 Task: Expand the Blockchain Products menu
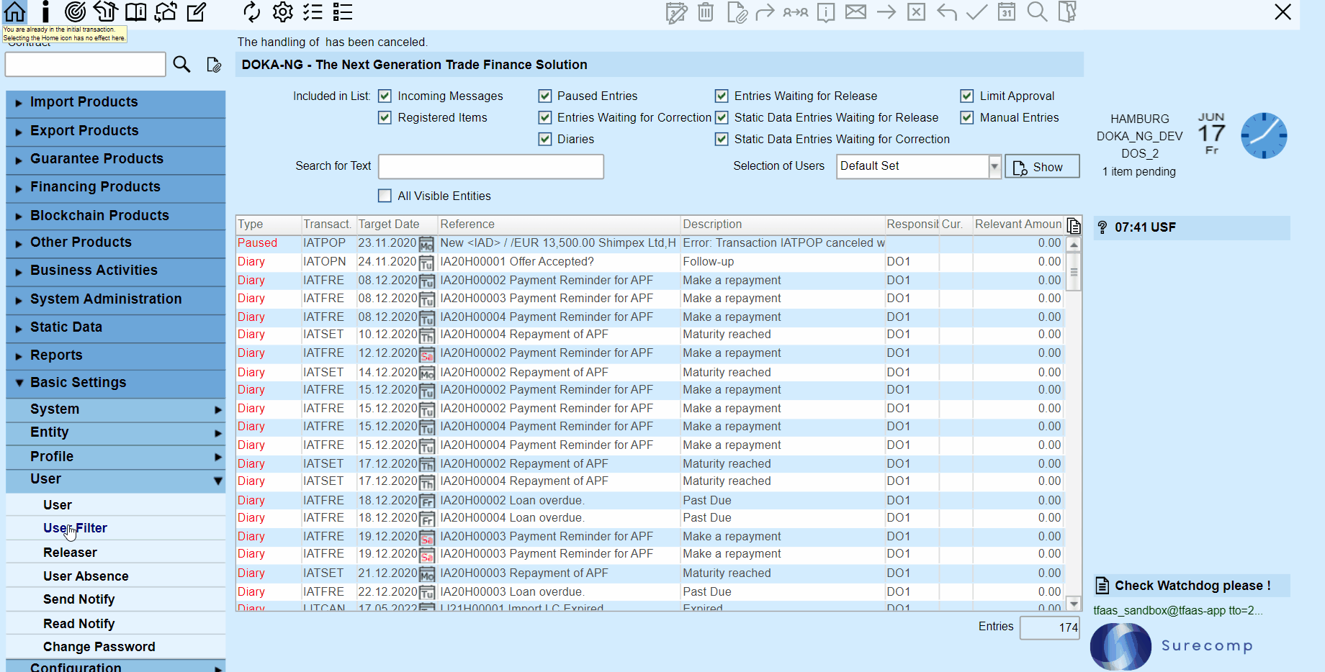pos(115,216)
